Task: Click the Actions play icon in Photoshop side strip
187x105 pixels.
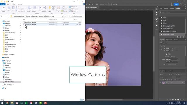Action: [x=157, y=12]
